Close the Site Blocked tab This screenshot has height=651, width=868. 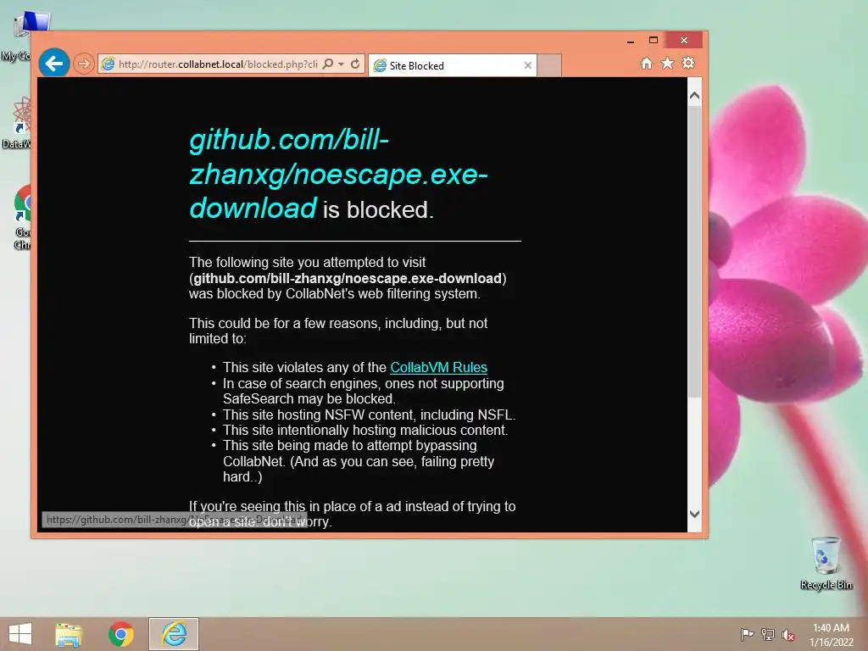tap(527, 65)
